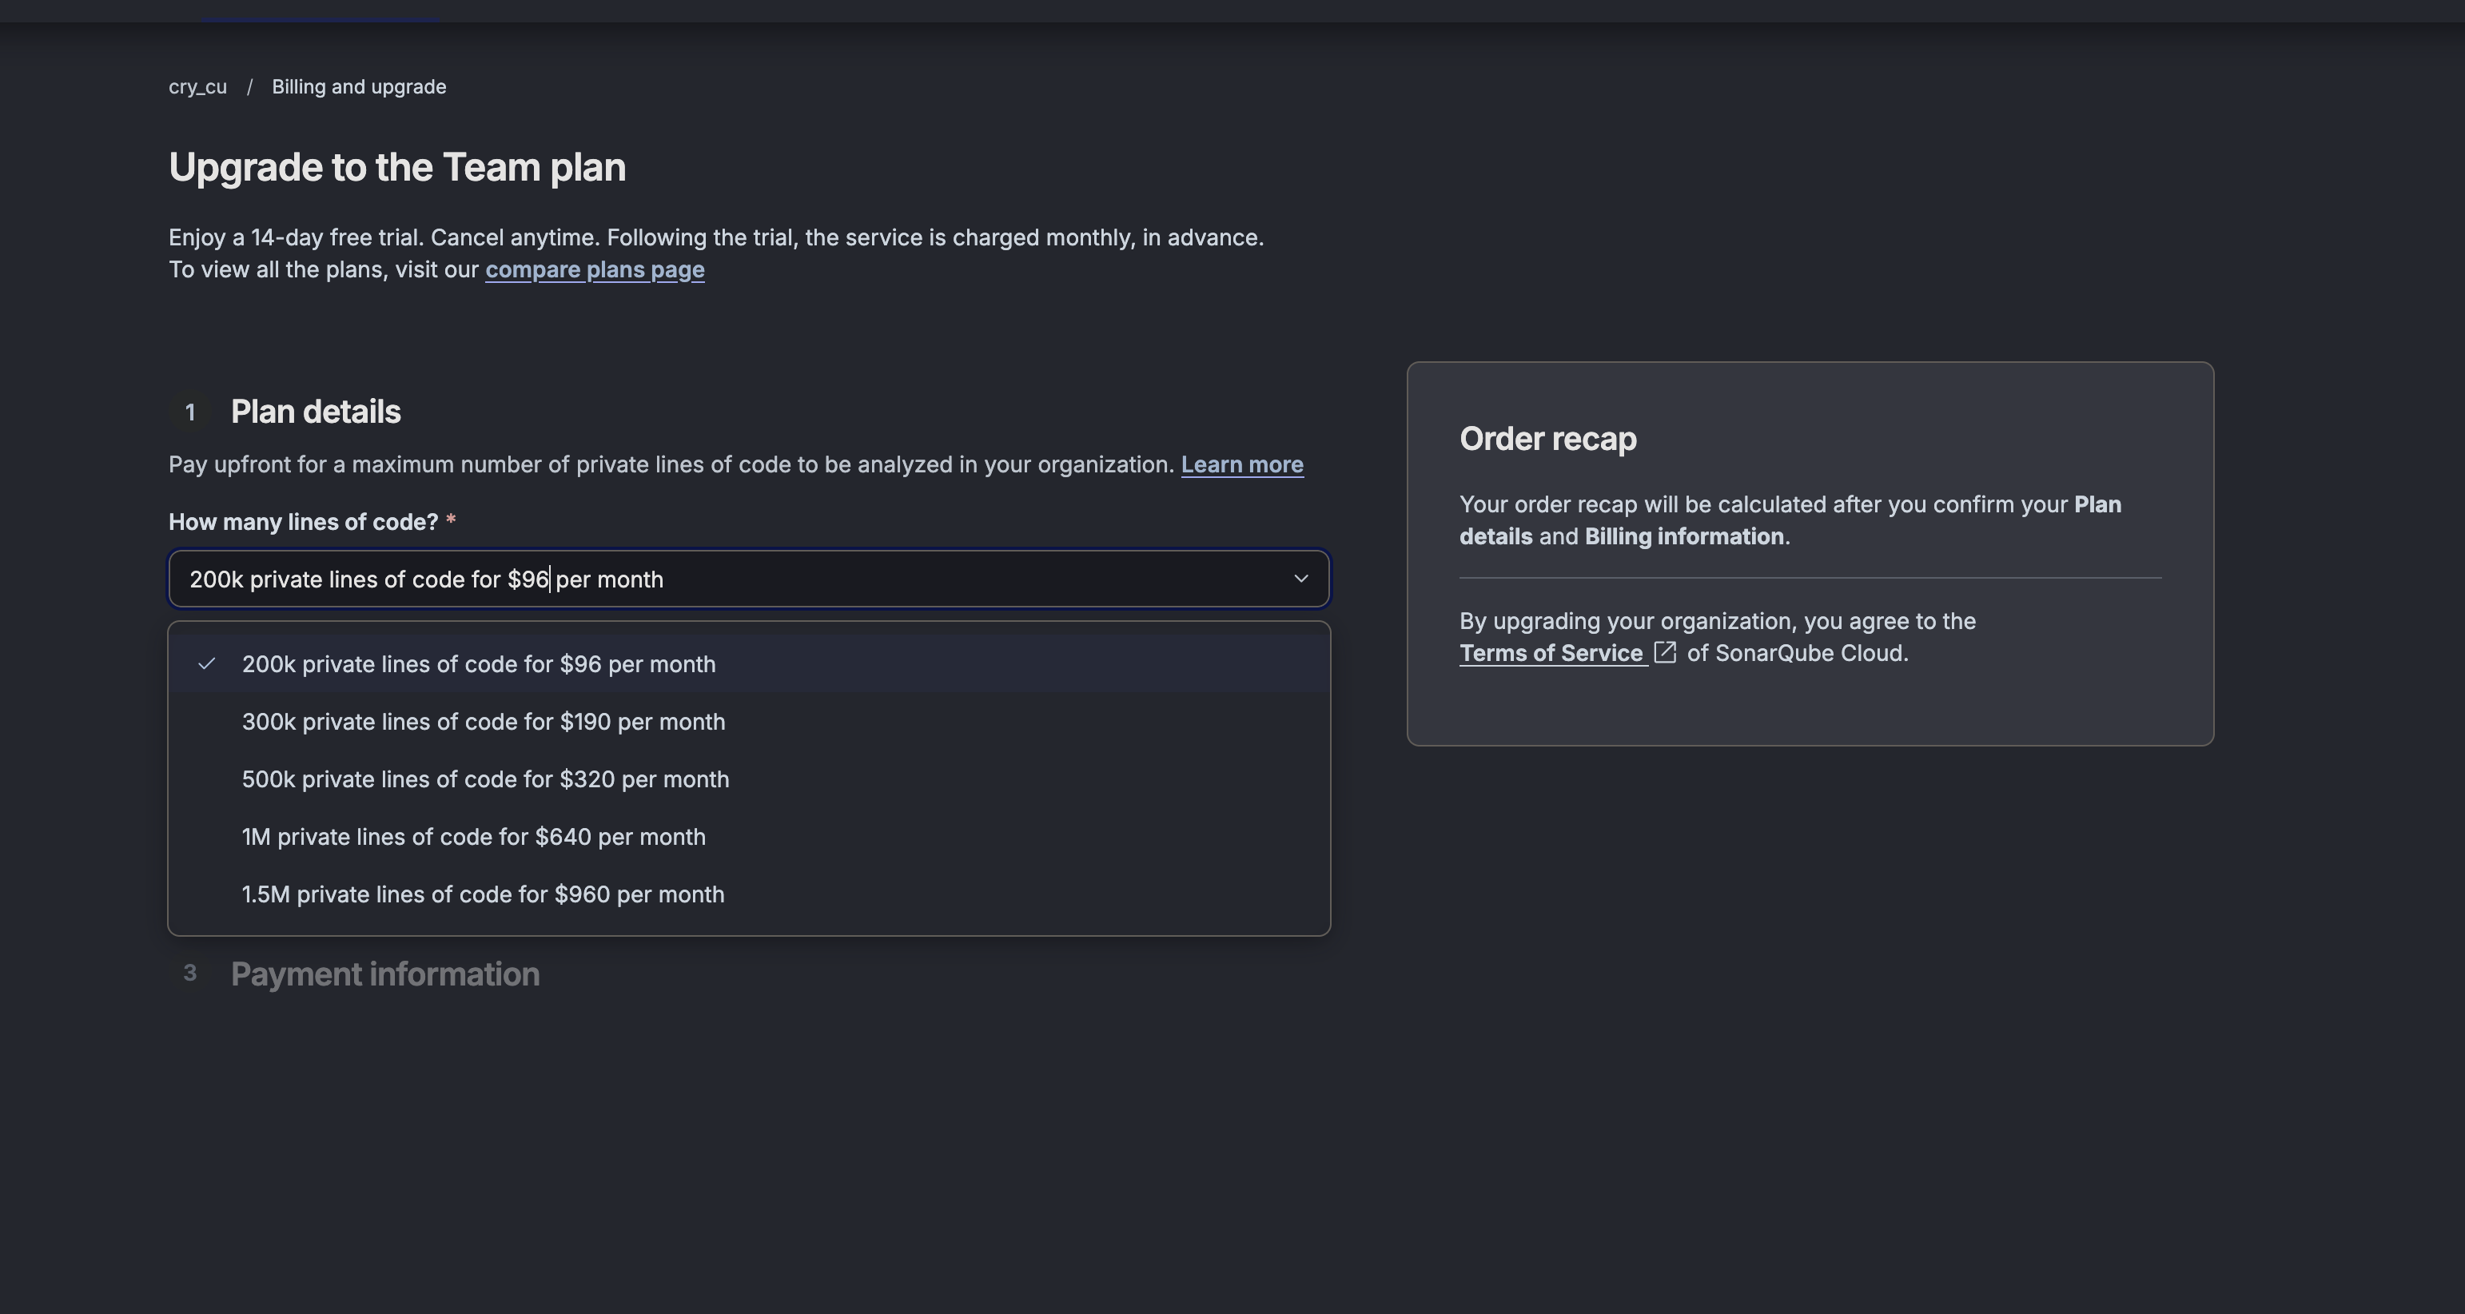Click the Learn more link
Image resolution: width=2465 pixels, height=1314 pixels.
tap(1241, 464)
